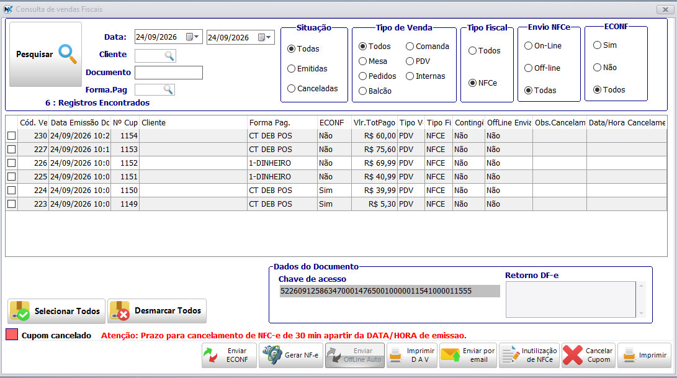Click the Imprimir printer button

(x=645, y=355)
